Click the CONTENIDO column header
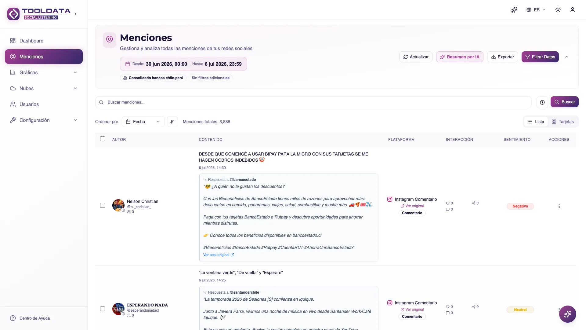This screenshot has height=330, width=586. pos(211,140)
